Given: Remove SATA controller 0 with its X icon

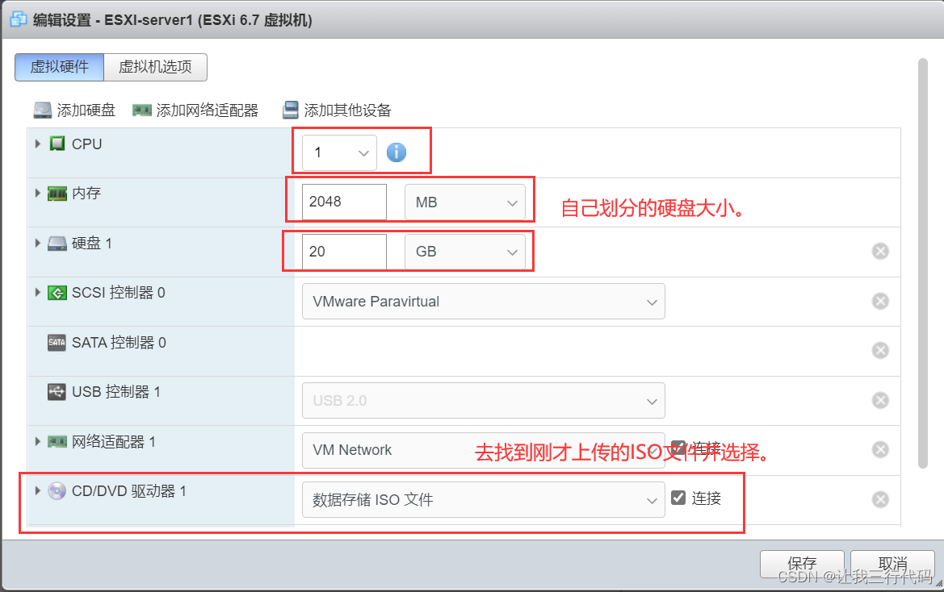Looking at the screenshot, I should coord(880,350).
